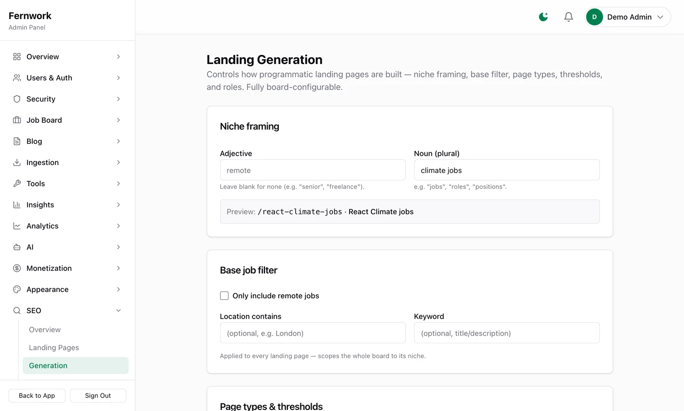Toggle dark mode with the moon icon
This screenshot has height=411, width=684.
pos(543,17)
